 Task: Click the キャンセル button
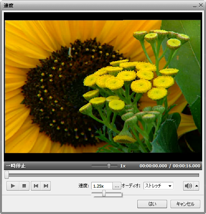[185, 204]
